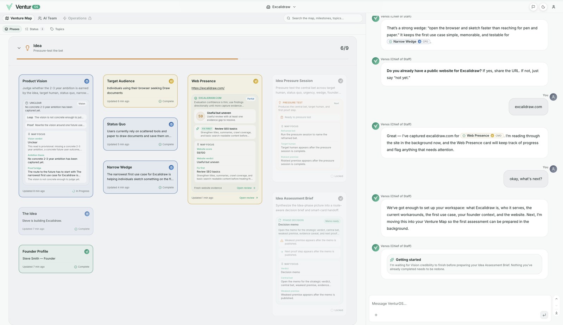Click the Target Audience card badge icon
The height and width of the screenshot is (325, 563).
(x=171, y=81)
